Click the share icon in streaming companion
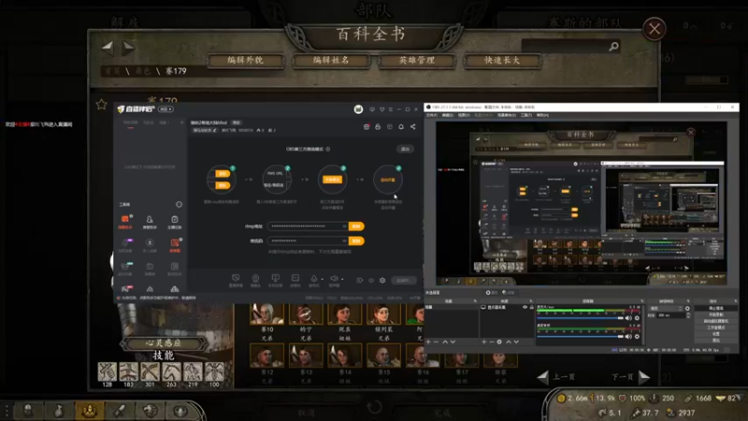Viewport: 748px width, 421px height. pyautogui.click(x=412, y=126)
